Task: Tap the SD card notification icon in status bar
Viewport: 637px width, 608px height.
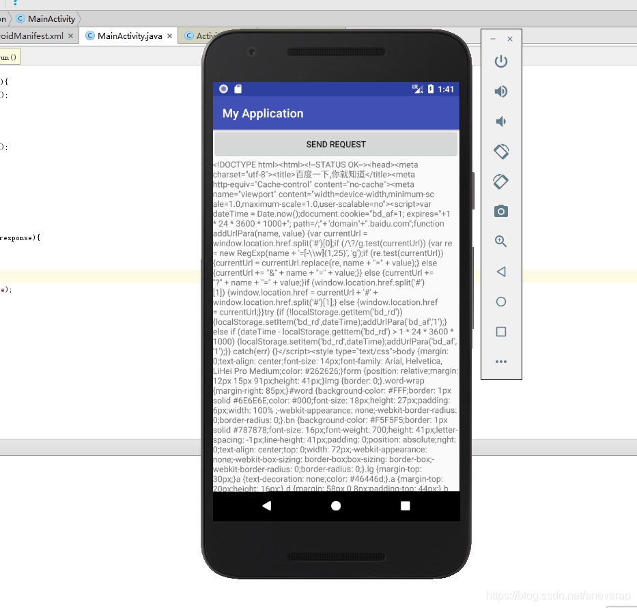Action: (238, 89)
